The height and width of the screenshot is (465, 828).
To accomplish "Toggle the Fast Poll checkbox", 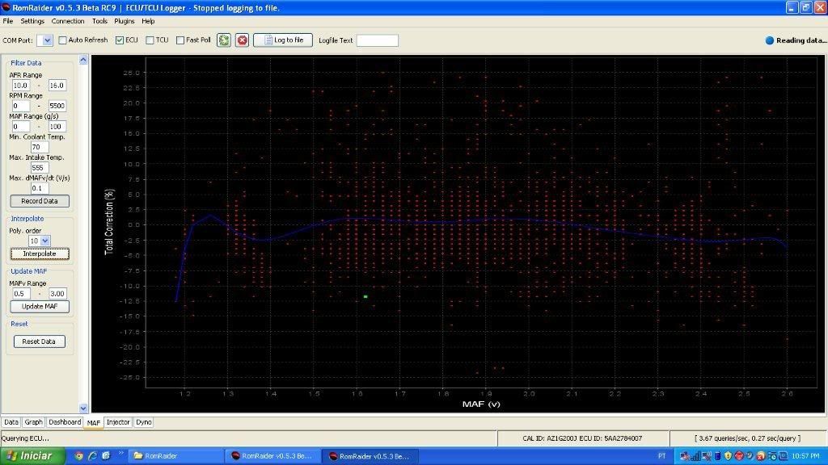I will click(x=180, y=40).
